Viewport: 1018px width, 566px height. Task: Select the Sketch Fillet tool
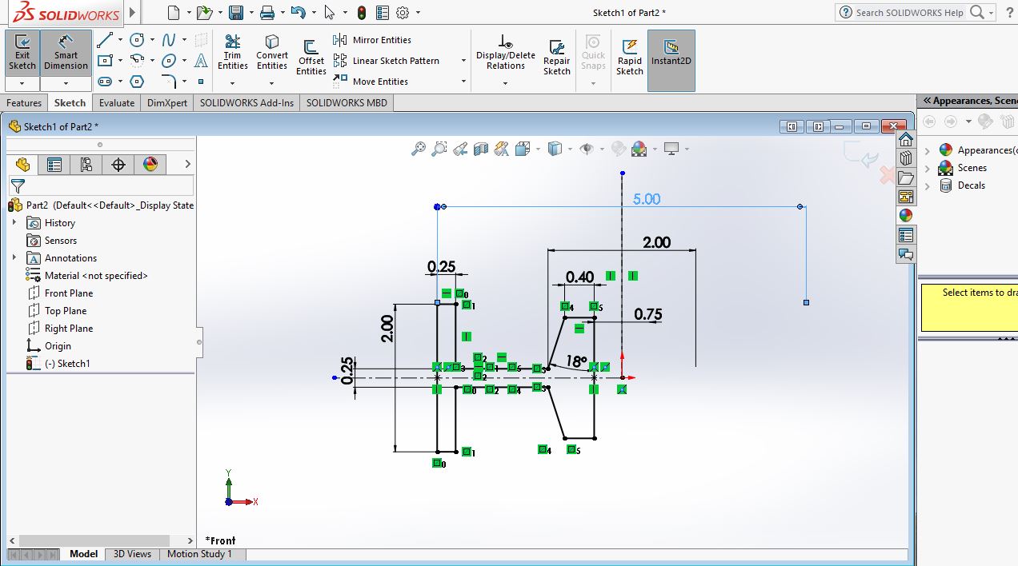tap(169, 82)
